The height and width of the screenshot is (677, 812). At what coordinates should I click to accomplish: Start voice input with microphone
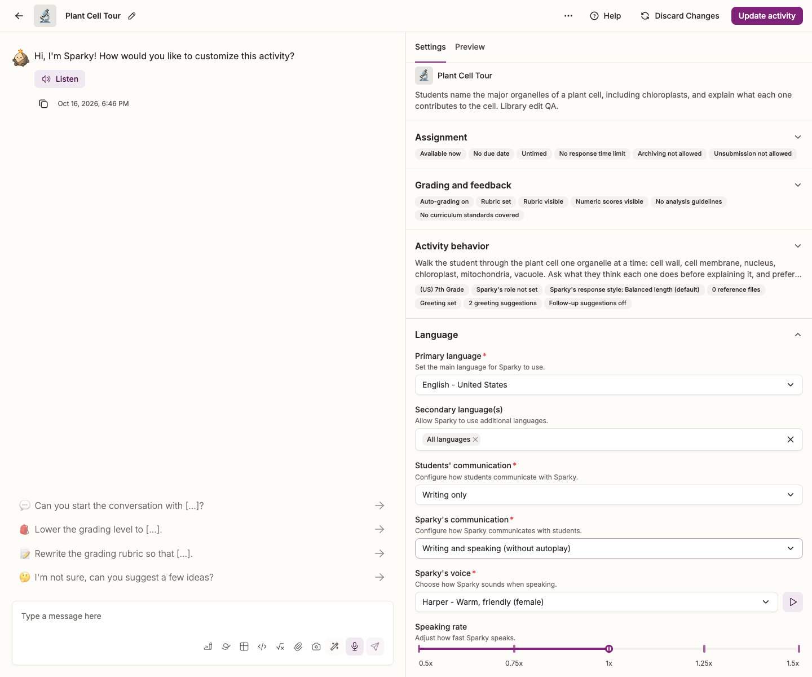pos(355,647)
